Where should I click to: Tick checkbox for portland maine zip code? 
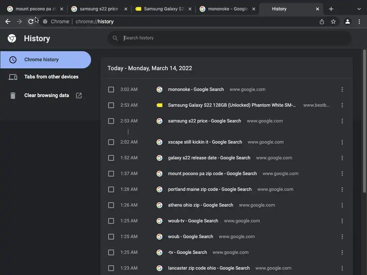[x=111, y=189]
